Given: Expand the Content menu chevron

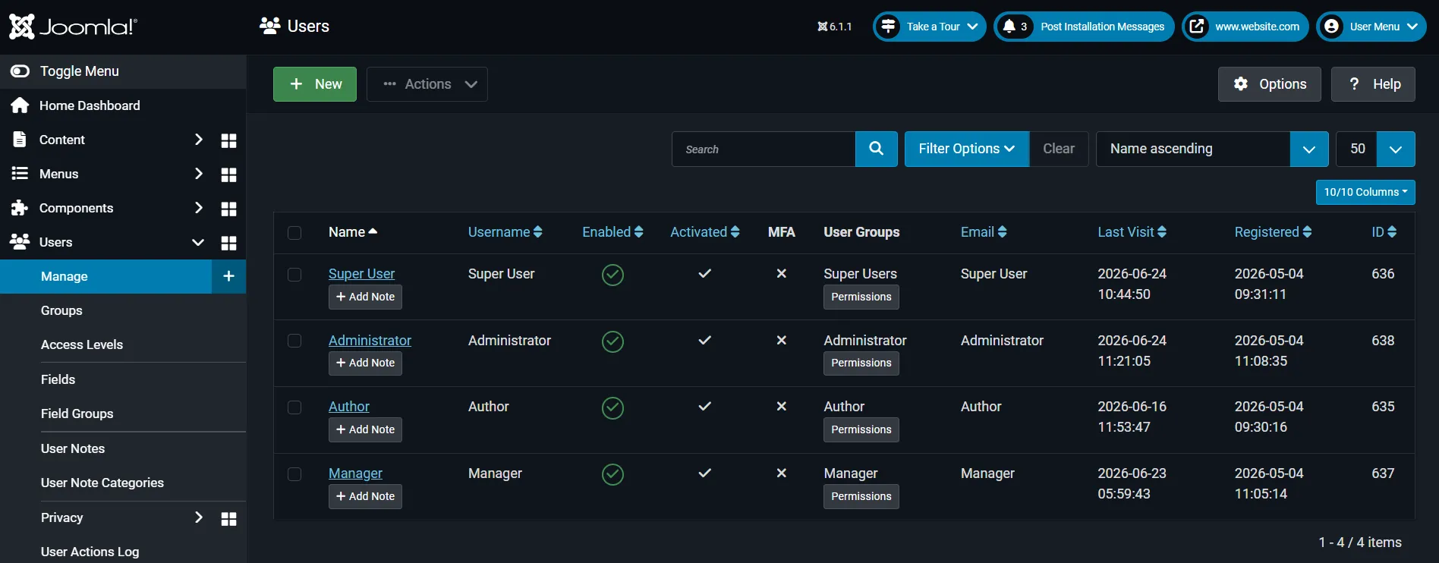Looking at the screenshot, I should pyautogui.click(x=198, y=140).
